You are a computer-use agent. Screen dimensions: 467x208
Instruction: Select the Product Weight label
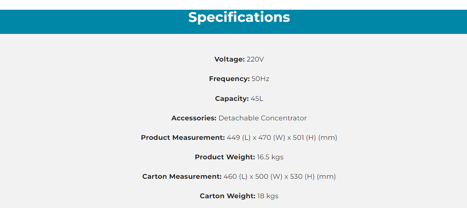(x=225, y=157)
